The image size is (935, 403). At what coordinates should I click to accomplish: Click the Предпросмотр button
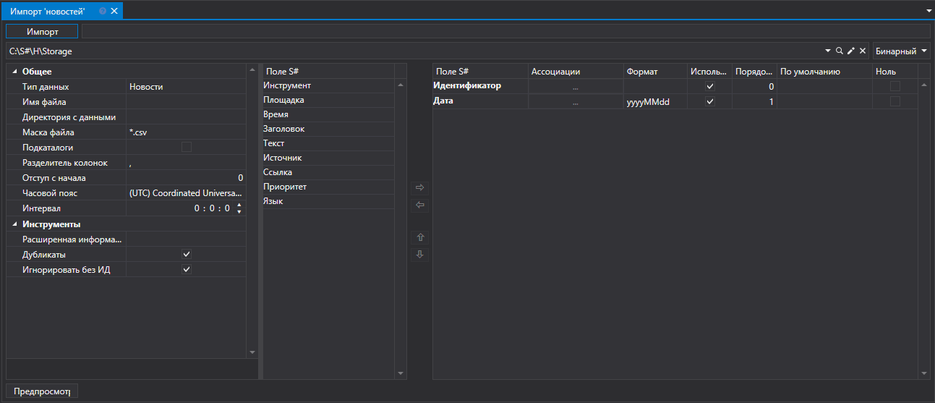click(43, 391)
